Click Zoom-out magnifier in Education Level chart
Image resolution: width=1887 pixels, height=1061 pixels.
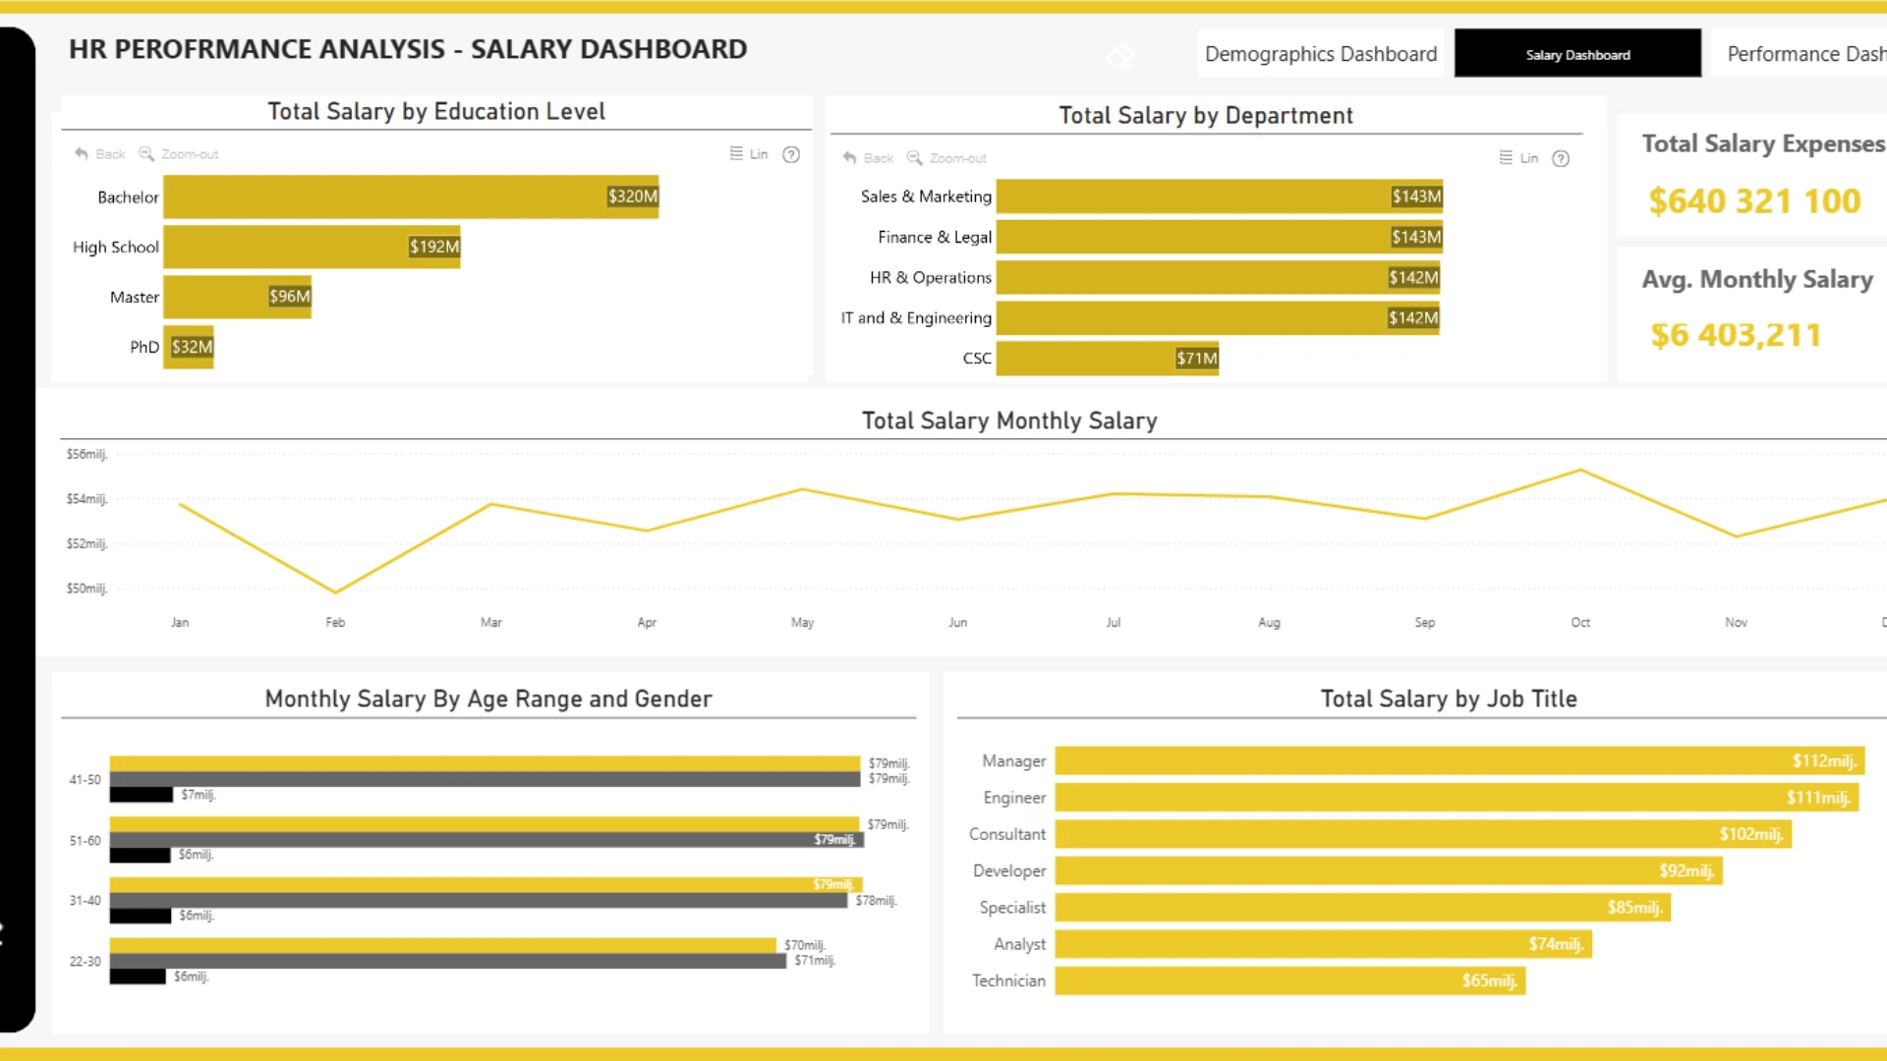146,154
